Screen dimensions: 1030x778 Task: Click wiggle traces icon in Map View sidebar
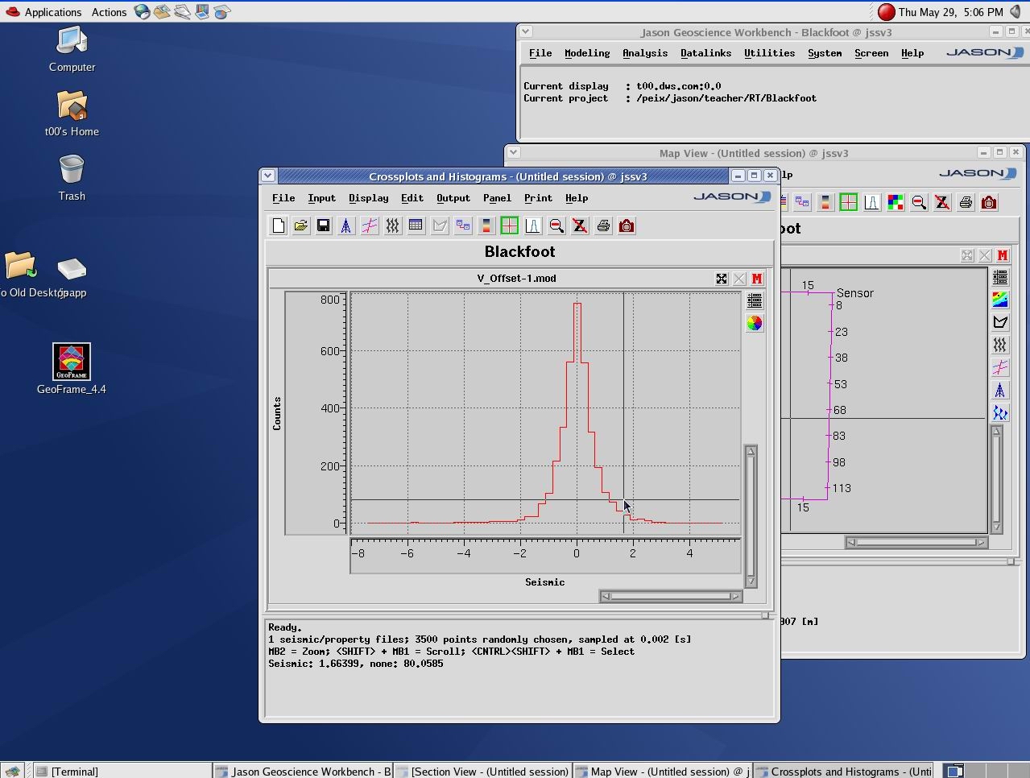click(1000, 345)
